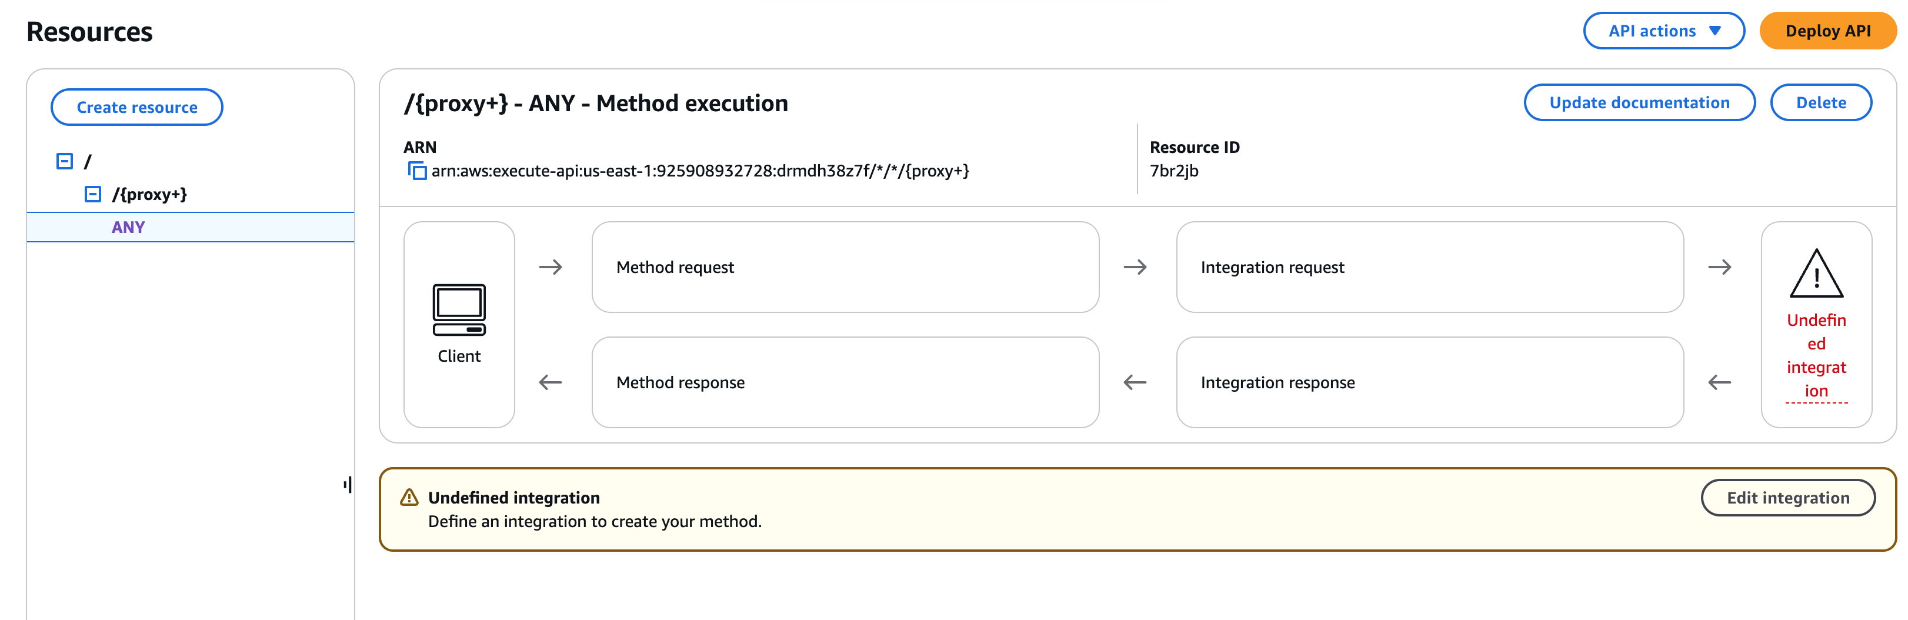Screen dimensions: 1908x620
Task: Click Edit integration in the warning banner
Action: 1787,498
